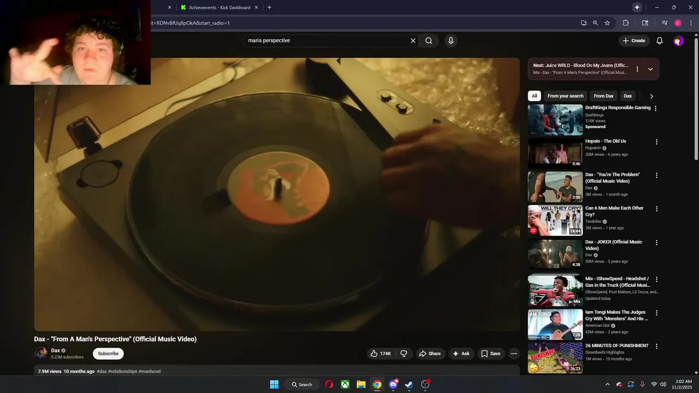Click the Ask AI button
The width and height of the screenshot is (699, 393).
(461, 354)
